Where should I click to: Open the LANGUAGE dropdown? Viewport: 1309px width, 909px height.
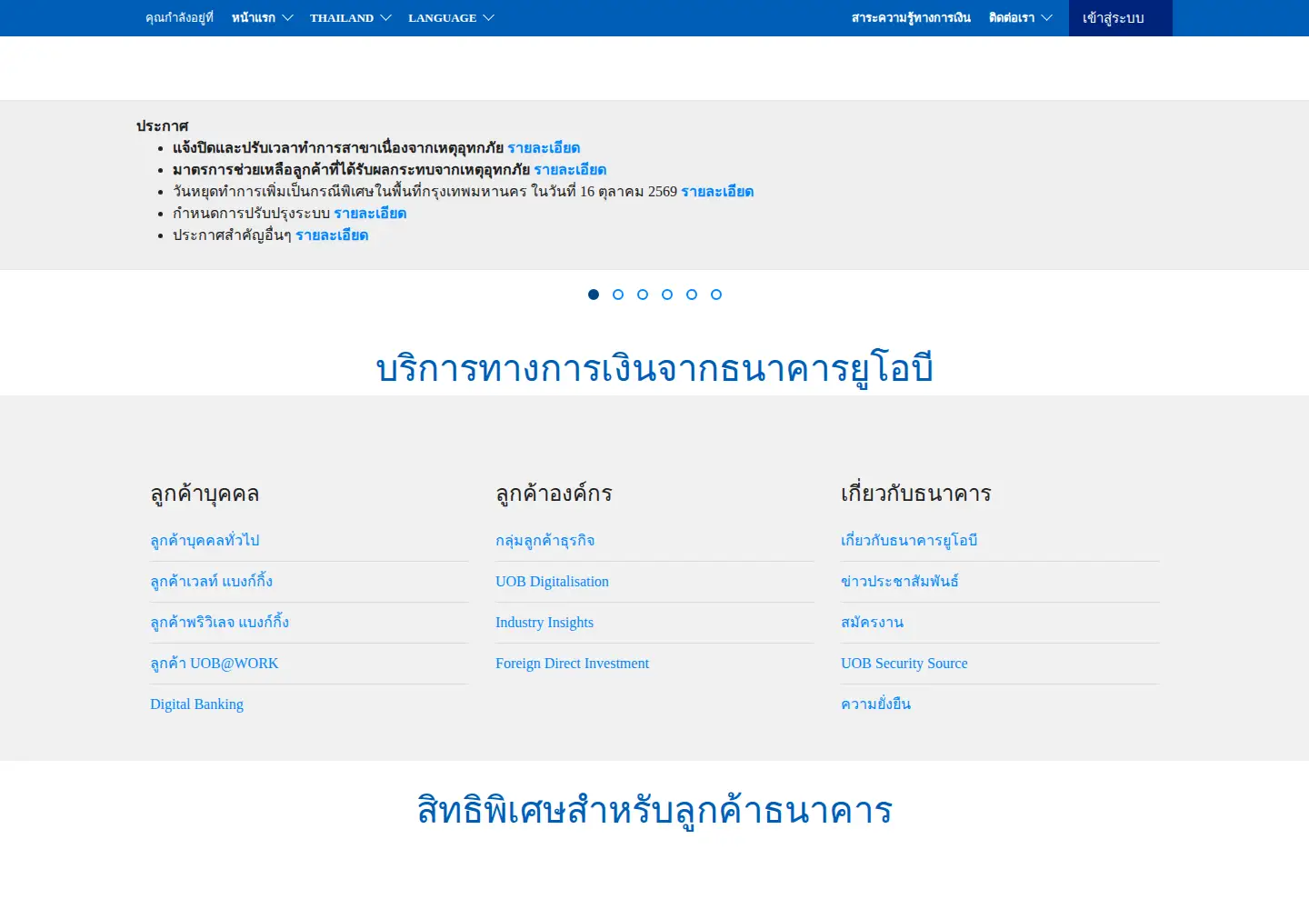pyautogui.click(x=451, y=18)
